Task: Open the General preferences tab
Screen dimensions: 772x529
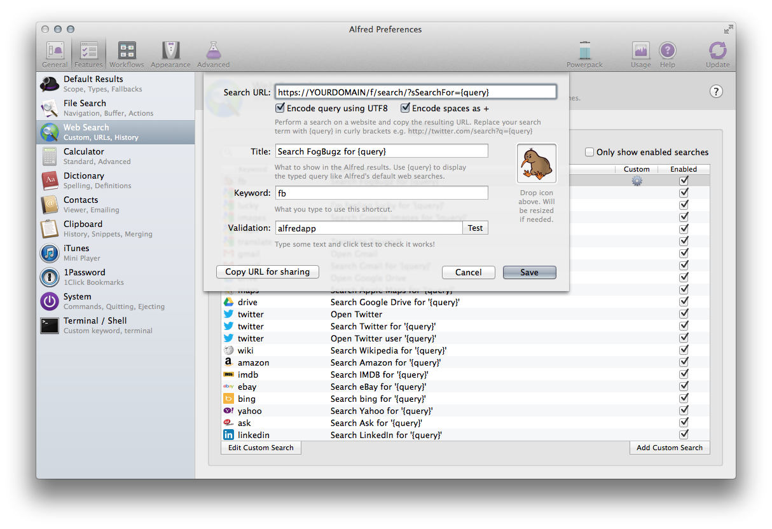Action: (55, 55)
